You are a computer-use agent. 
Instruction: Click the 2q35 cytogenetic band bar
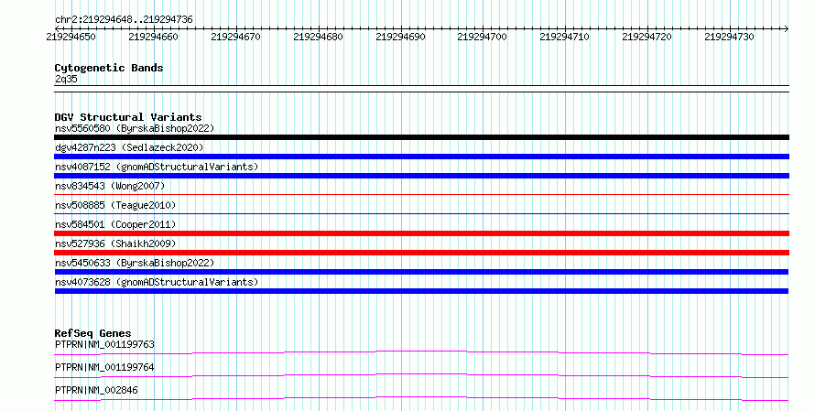coord(421,89)
